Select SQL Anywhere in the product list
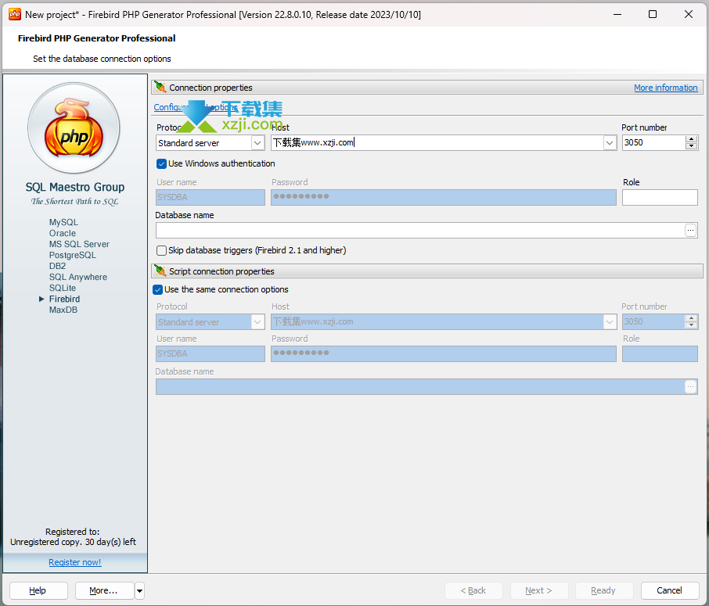The height and width of the screenshot is (606, 709). pos(78,277)
